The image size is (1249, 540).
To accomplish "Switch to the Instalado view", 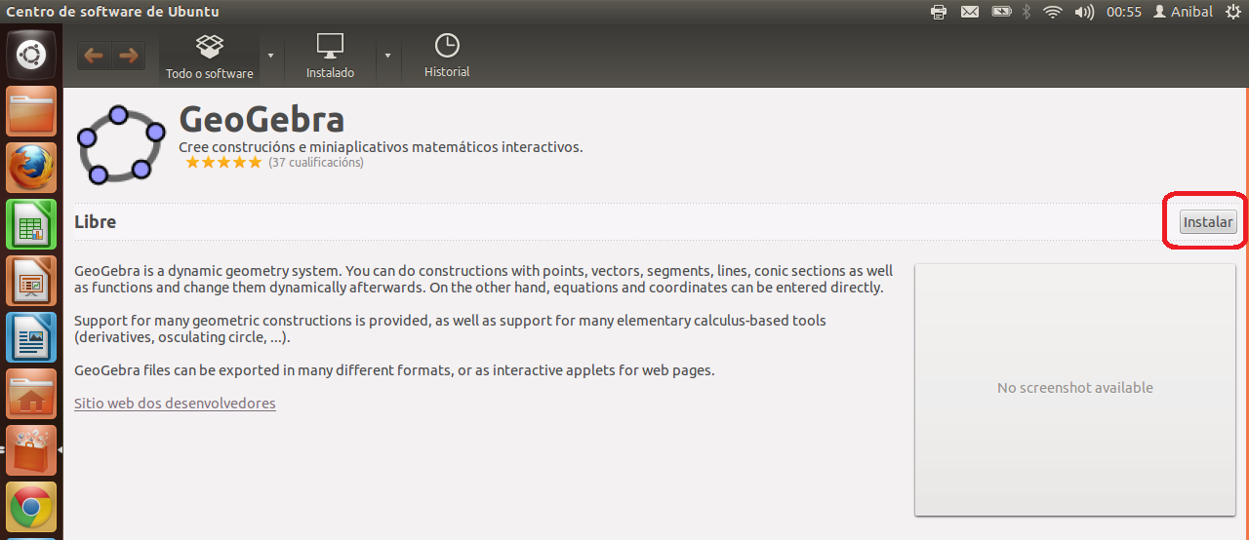I will coord(330,57).
